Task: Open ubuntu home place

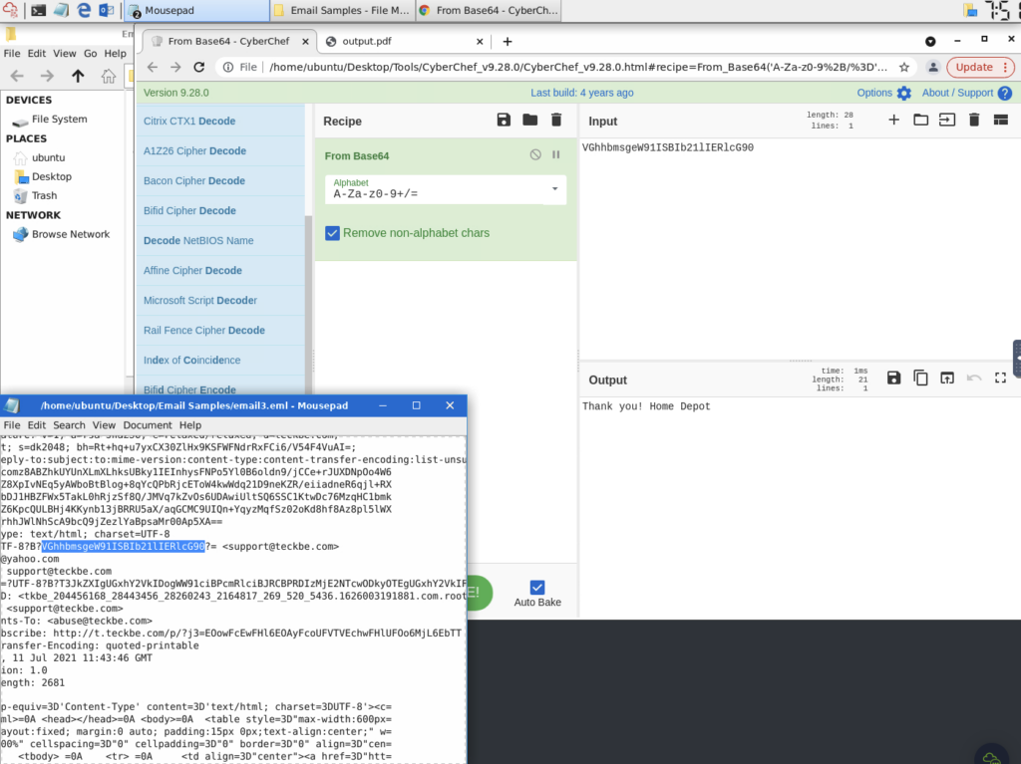Action: (x=48, y=157)
